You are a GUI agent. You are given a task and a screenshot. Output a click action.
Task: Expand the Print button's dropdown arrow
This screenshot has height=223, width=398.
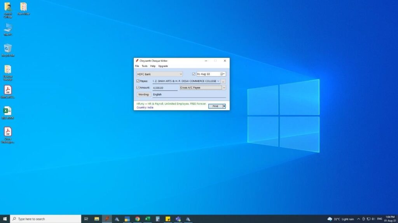coord(224,106)
